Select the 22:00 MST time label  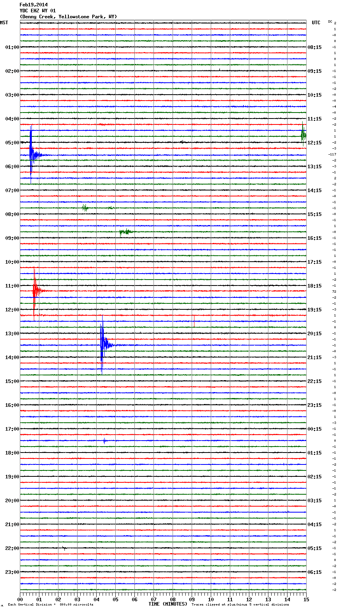click(12, 548)
